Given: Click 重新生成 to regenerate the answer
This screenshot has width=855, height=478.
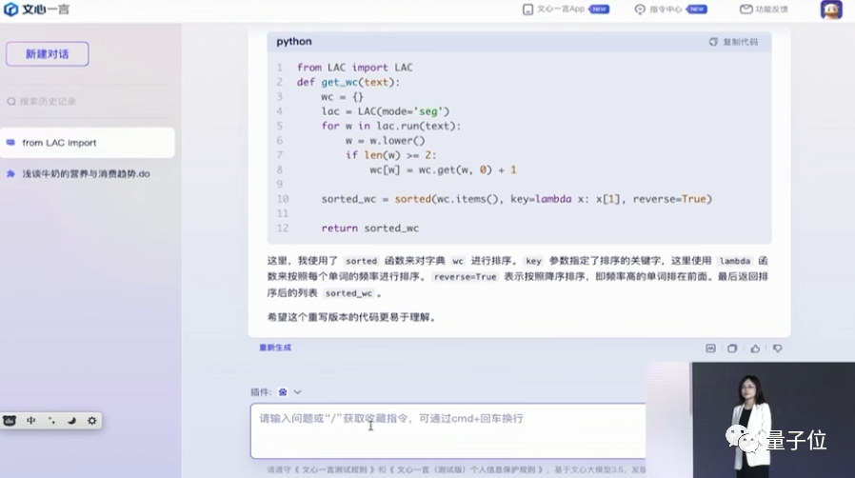Looking at the screenshot, I should [x=275, y=348].
